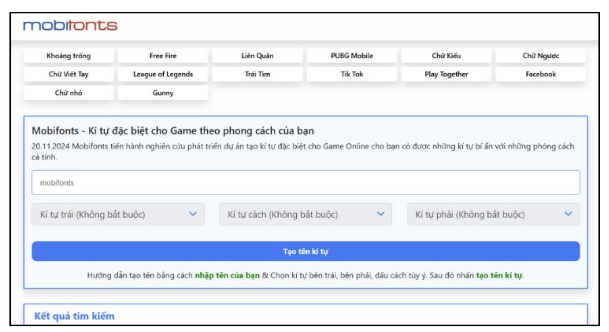Open the Trái Tim category
This screenshot has height=332, width=609.
[257, 74]
